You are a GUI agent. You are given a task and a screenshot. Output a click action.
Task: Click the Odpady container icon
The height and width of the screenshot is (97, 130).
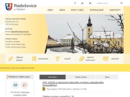click(x=106, y=59)
